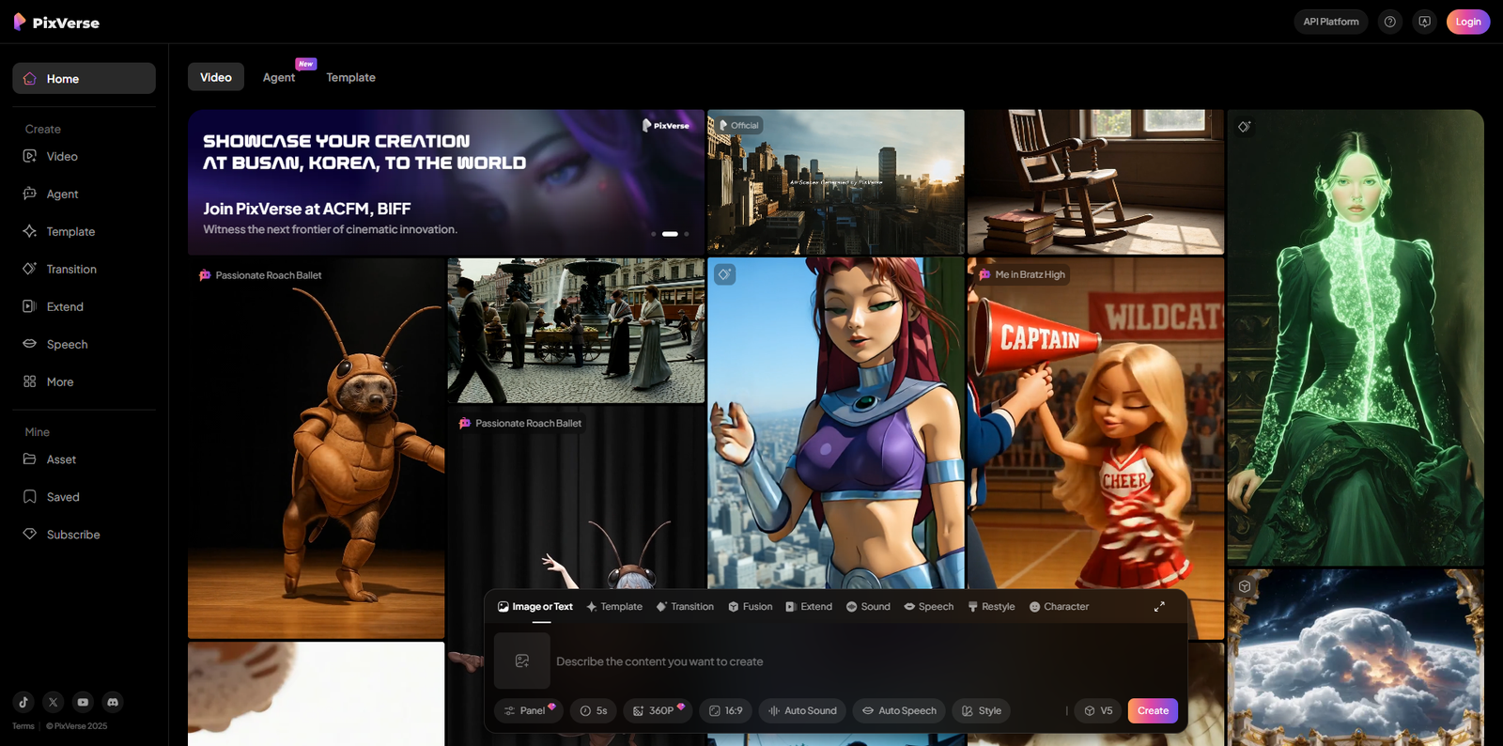Click the image upload box in prompt panel
The width and height of the screenshot is (1503, 746).
(x=522, y=661)
